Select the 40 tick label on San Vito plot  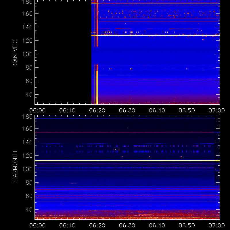click(29, 95)
